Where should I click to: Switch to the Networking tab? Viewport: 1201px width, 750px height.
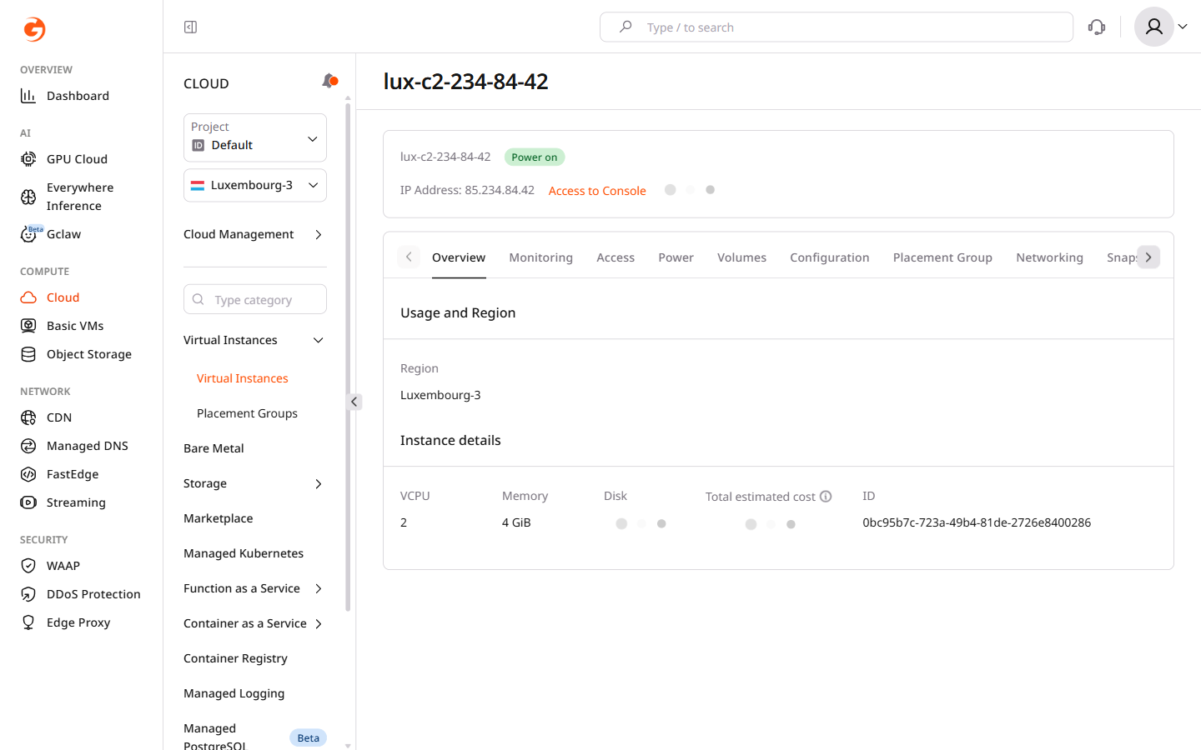(1049, 257)
